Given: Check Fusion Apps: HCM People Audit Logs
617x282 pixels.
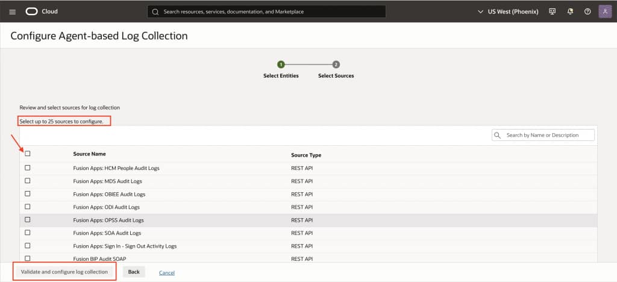Looking at the screenshot, I should pyautogui.click(x=28, y=168).
